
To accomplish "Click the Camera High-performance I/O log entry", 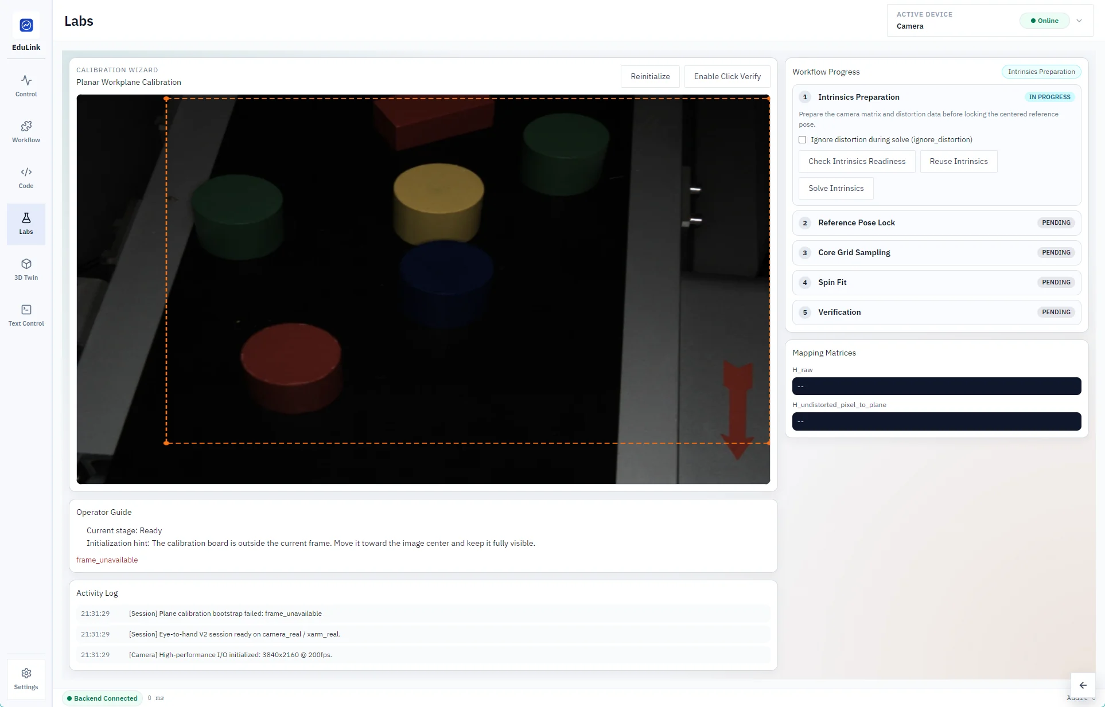I will point(423,655).
